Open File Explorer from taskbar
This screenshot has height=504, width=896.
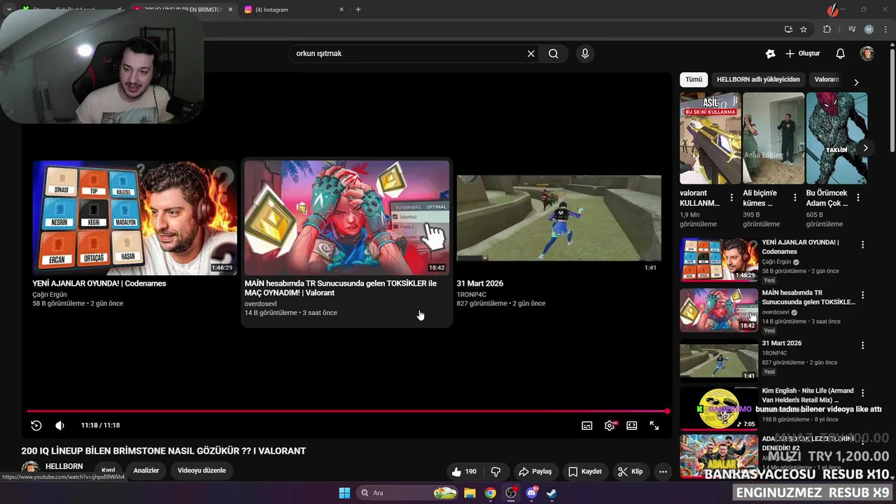pyautogui.click(x=470, y=493)
